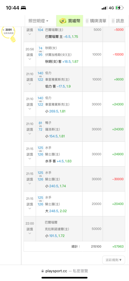
Task: Expand chevron under 22:00 詳情
Action: pyautogui.click(x=30, y=233)
